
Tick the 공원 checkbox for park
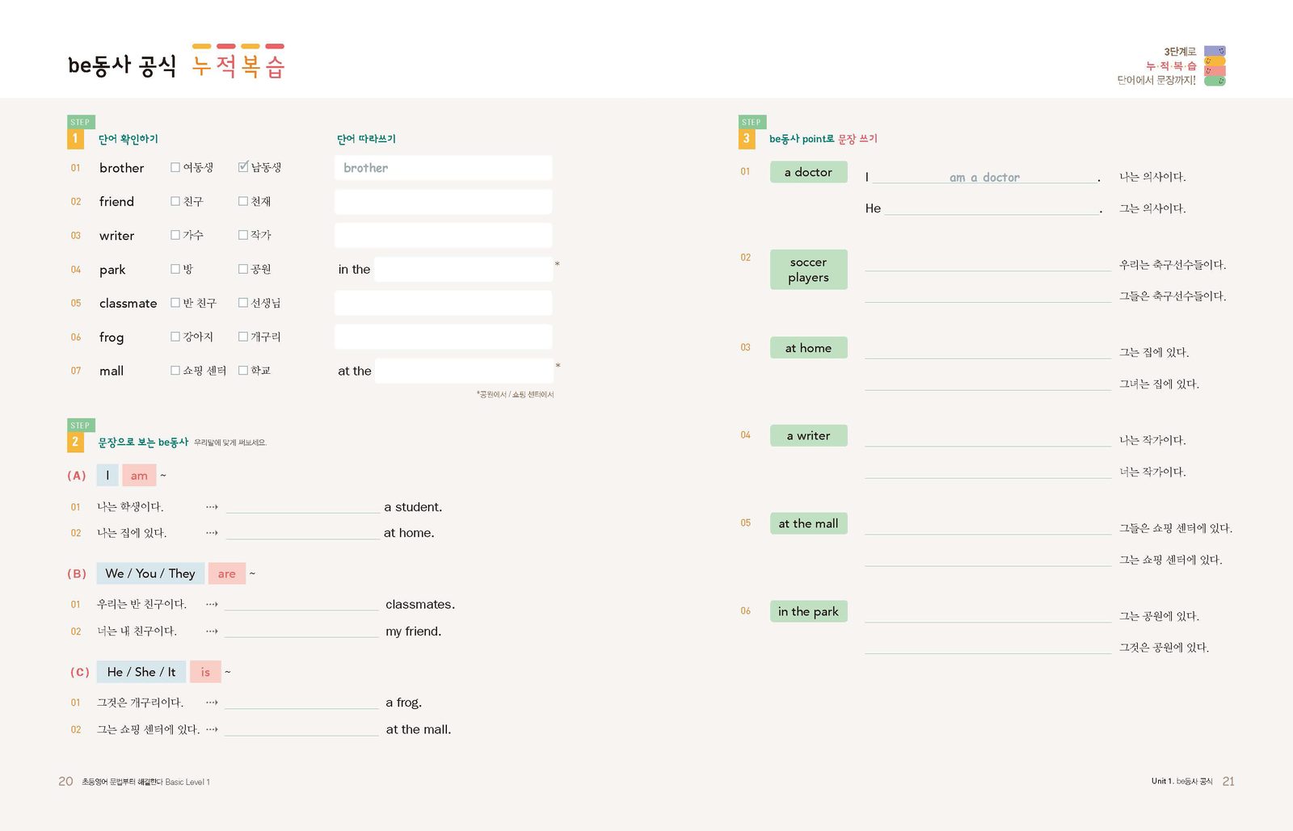click(243, 269)
